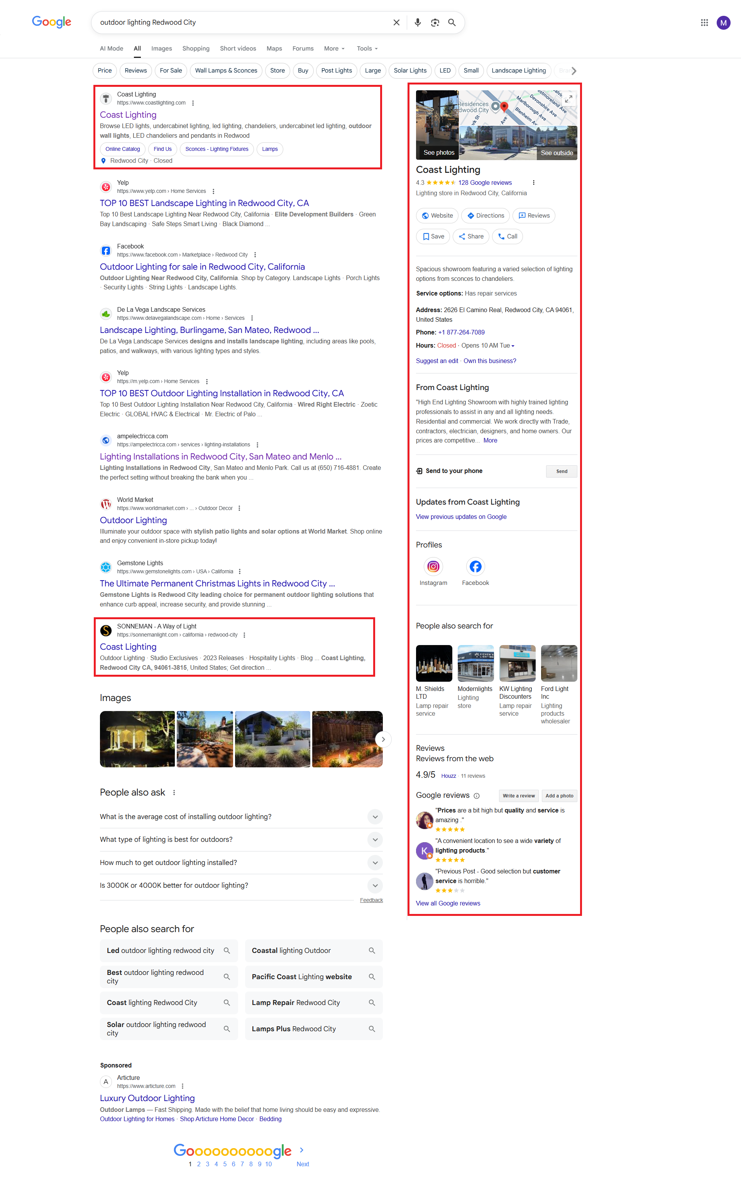Open the AI Mode tab

coord(112,49)
